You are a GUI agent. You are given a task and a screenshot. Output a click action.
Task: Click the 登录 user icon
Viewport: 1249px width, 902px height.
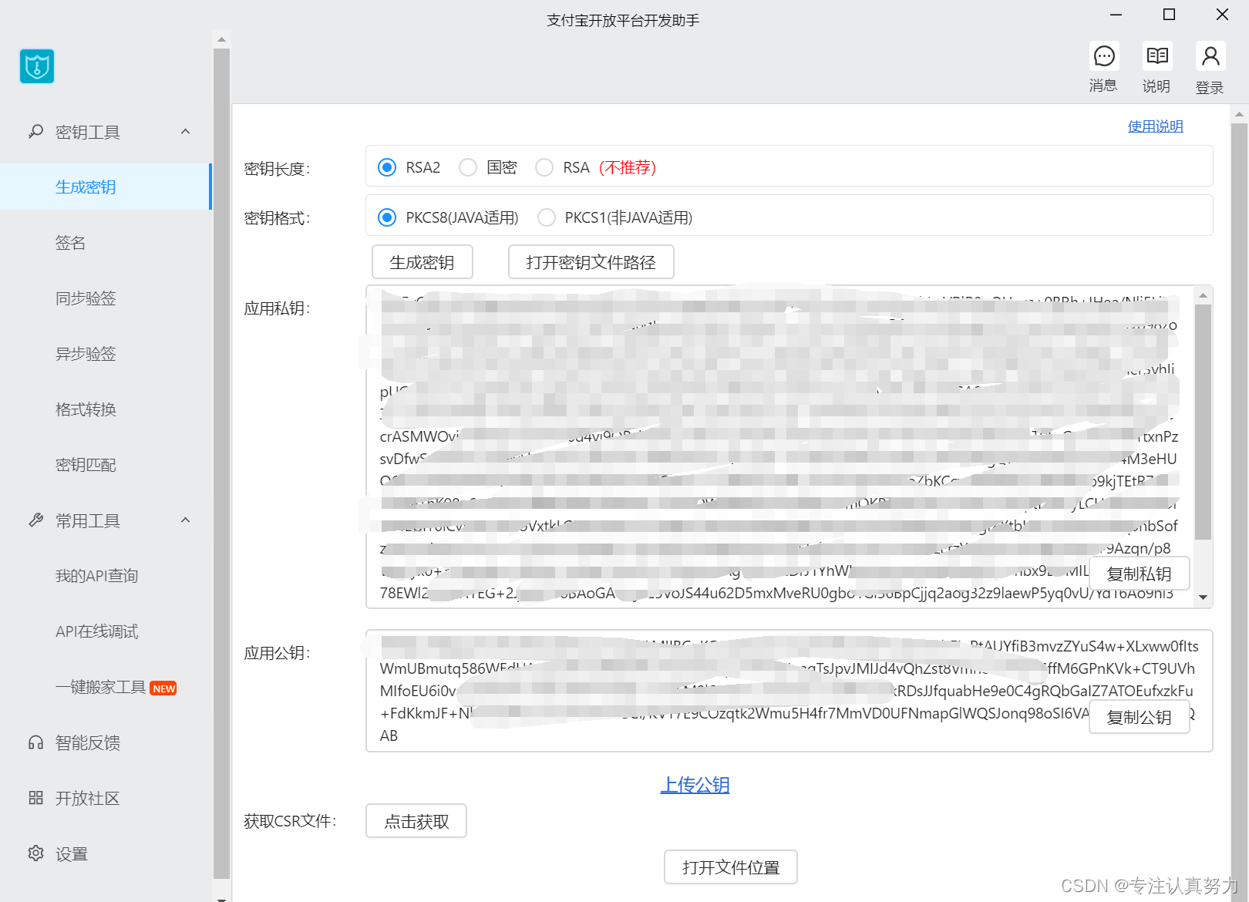(x=1210, y=56)
